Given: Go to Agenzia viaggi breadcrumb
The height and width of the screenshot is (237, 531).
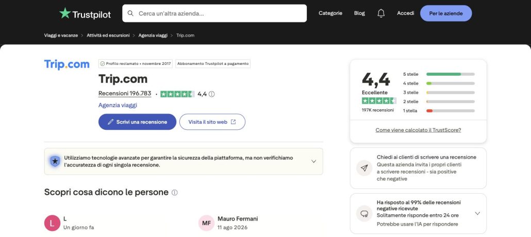Looking at the screenshot, I should click(x=153, y=35).
